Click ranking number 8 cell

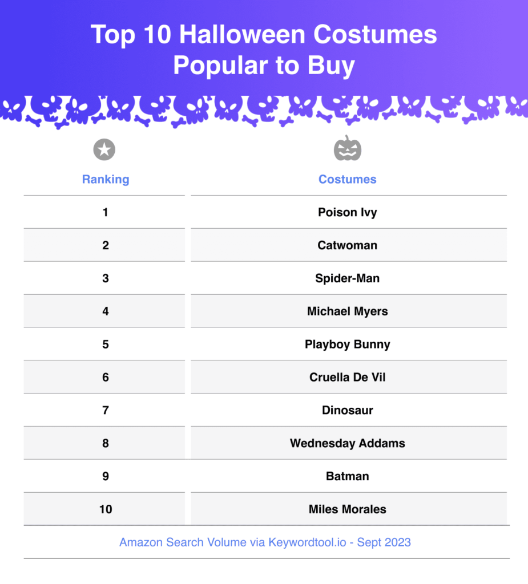(104, 443)
